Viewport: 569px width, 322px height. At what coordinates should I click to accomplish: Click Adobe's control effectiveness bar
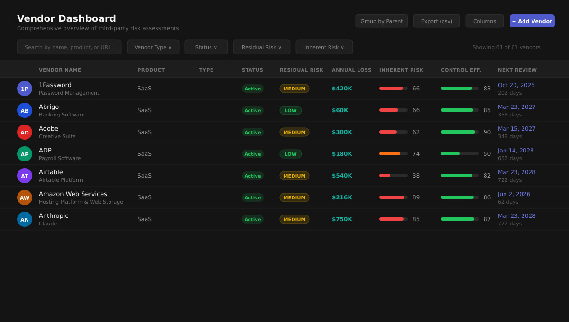click(x=460, y=132)
